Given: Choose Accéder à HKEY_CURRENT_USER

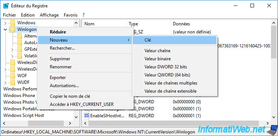Looking at the screenshot, I should click(x=85, y=104).
